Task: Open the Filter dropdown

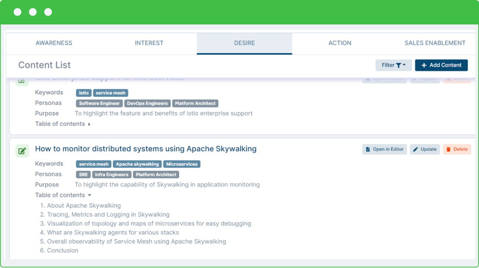Action: click(x=393, y=65)
